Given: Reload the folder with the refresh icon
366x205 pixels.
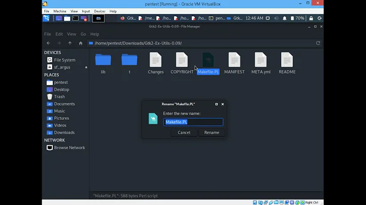Looking at the screenshot, I should [x=318, y=43].
